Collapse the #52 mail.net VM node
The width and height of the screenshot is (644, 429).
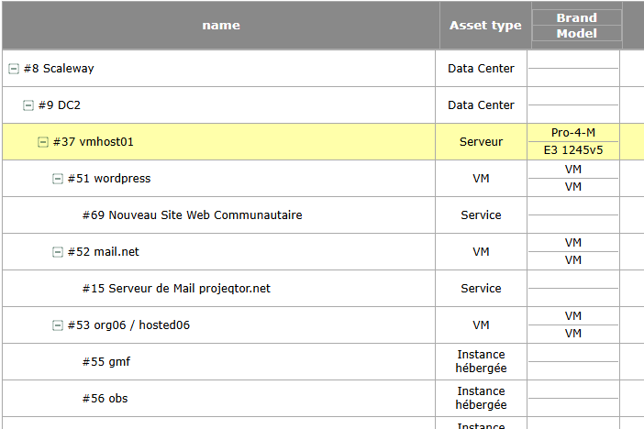click(58, 252)
